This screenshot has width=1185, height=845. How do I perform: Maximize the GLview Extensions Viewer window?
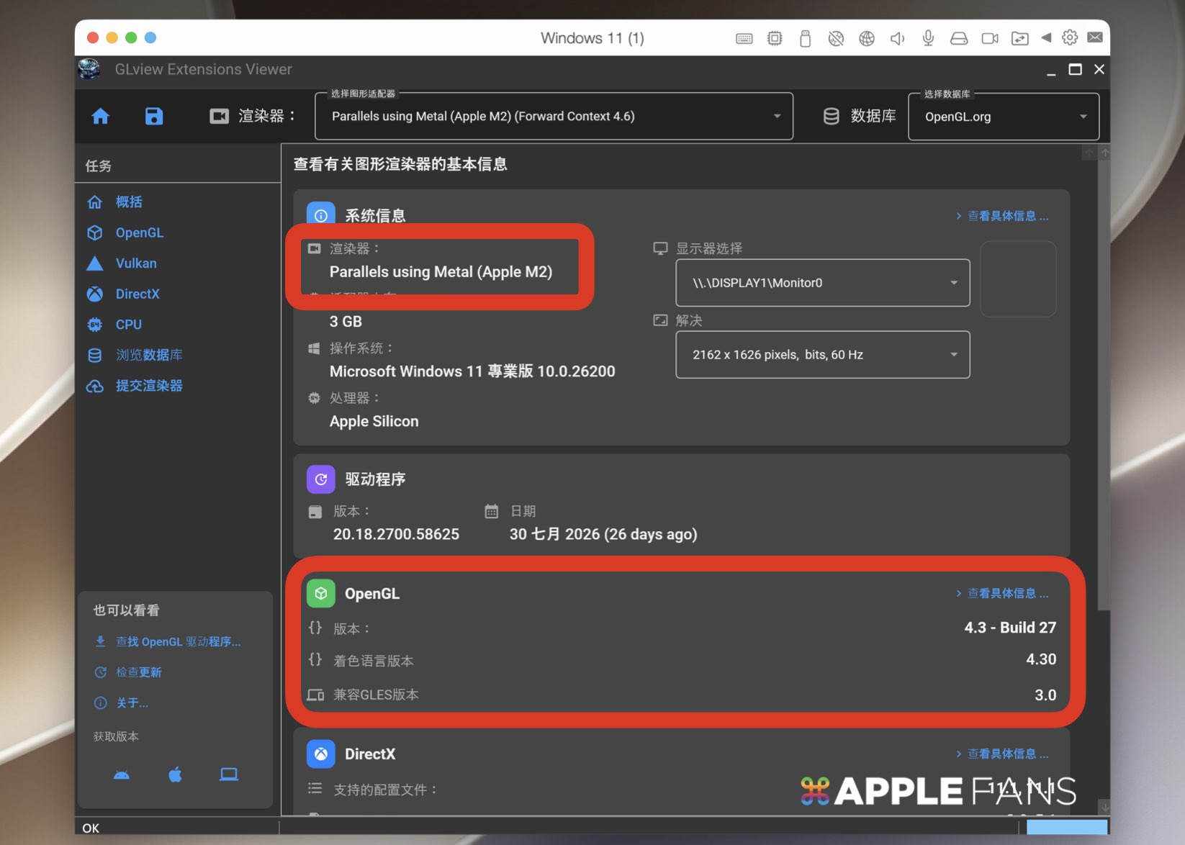click(x=1075, y=69)
